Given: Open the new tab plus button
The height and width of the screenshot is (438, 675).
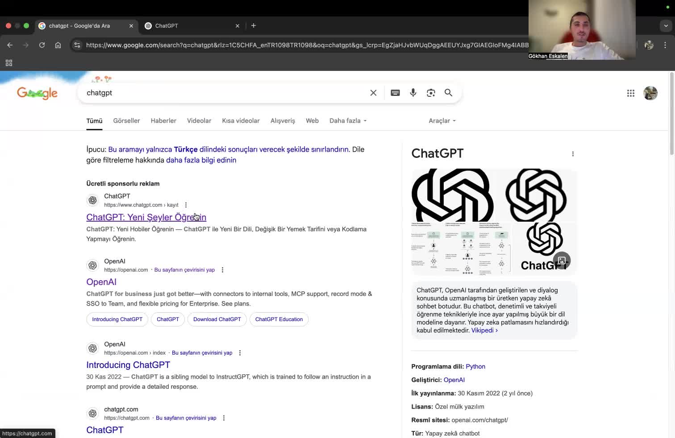Looking at the screenshot, I should pos(254,26).
